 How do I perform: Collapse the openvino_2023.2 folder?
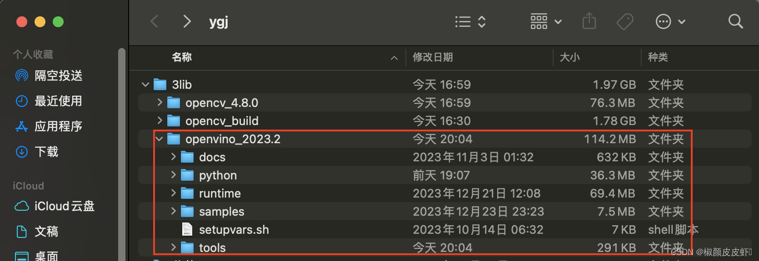[159, 139]
